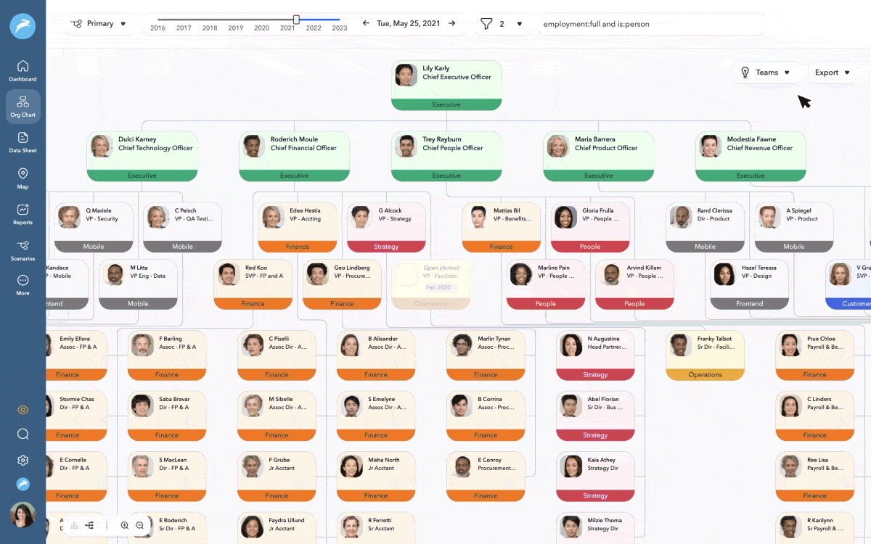
Task: Open the More menu in the sidebar
Action: pos(23,285)
